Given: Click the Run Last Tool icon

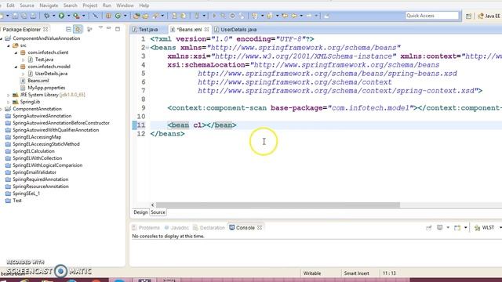Looking at the screenshot, I should (x=76, y=16).
